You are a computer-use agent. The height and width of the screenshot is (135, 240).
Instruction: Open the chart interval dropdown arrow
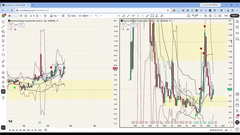click(40, 16)
